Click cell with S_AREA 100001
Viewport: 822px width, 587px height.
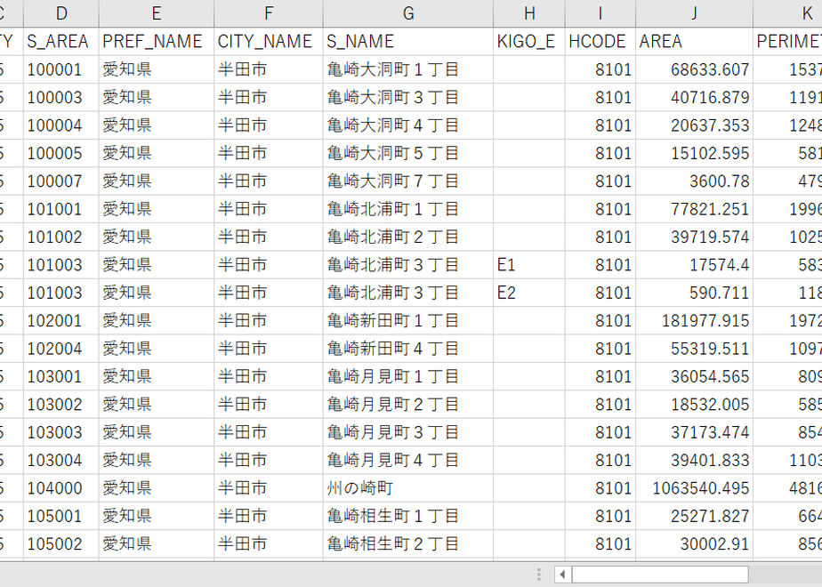[x=60, y=69]
